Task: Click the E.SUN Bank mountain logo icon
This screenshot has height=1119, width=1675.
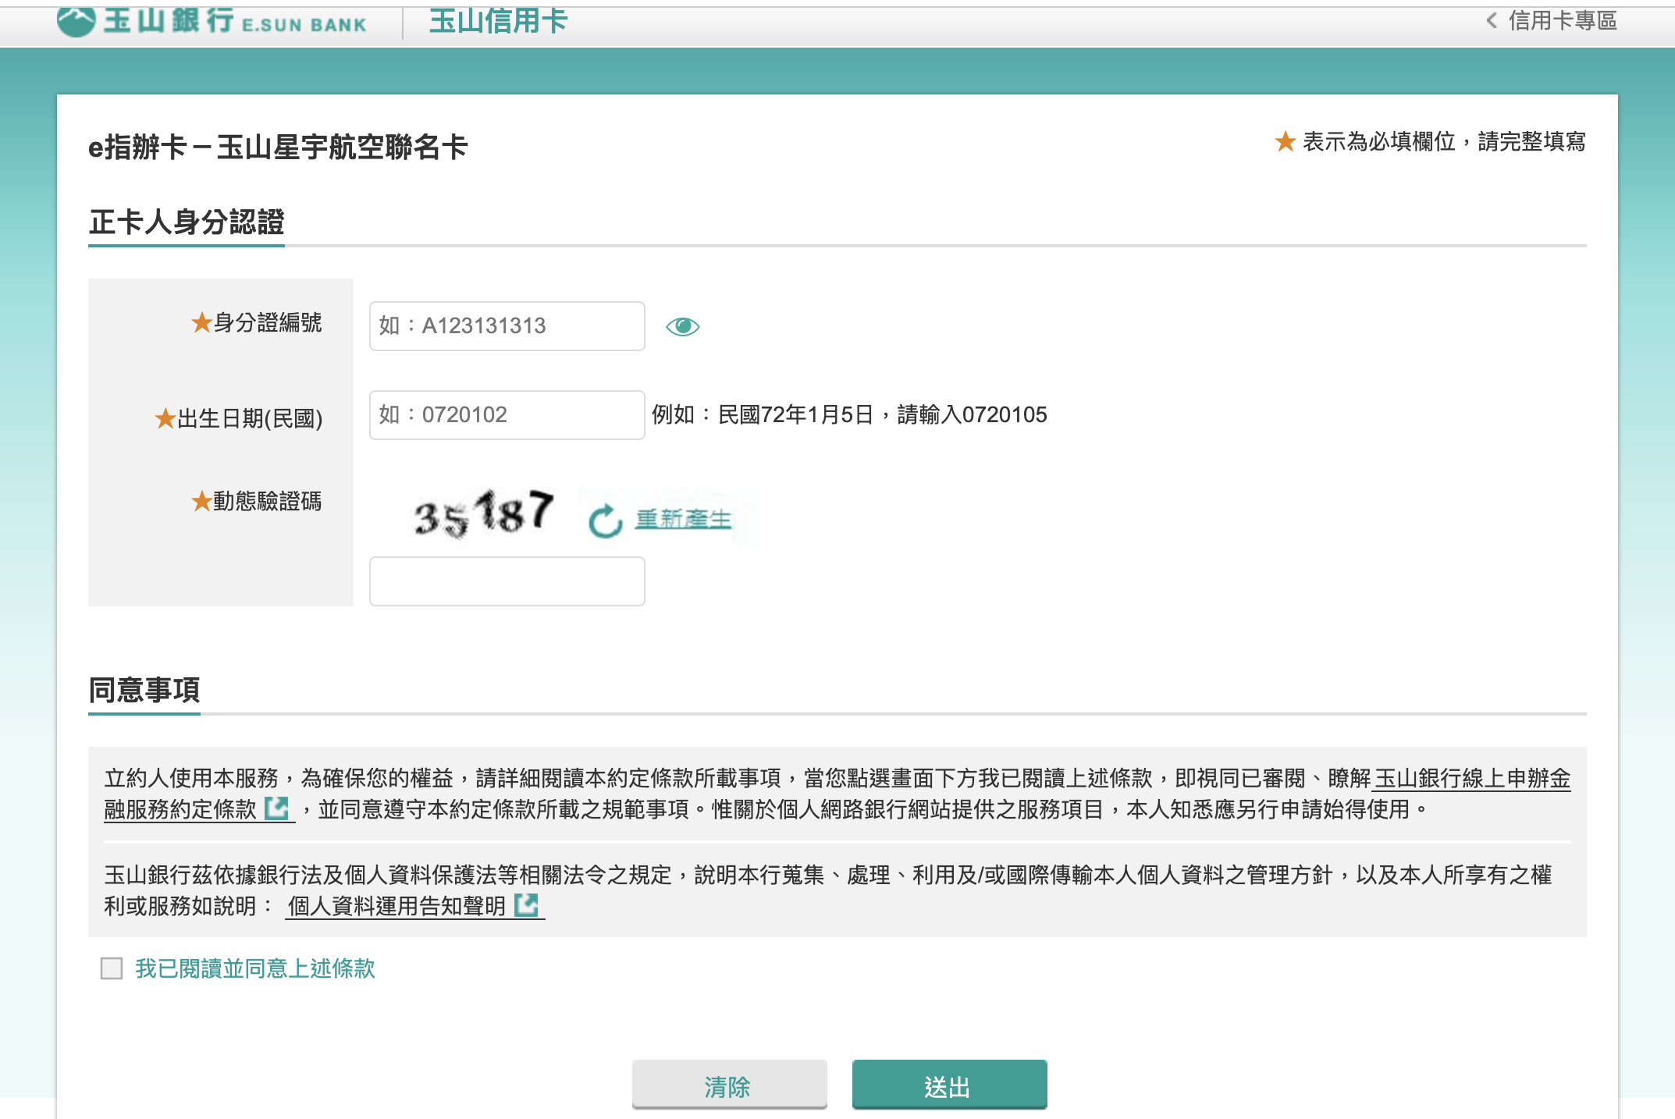Action: (x=76, y=21)
